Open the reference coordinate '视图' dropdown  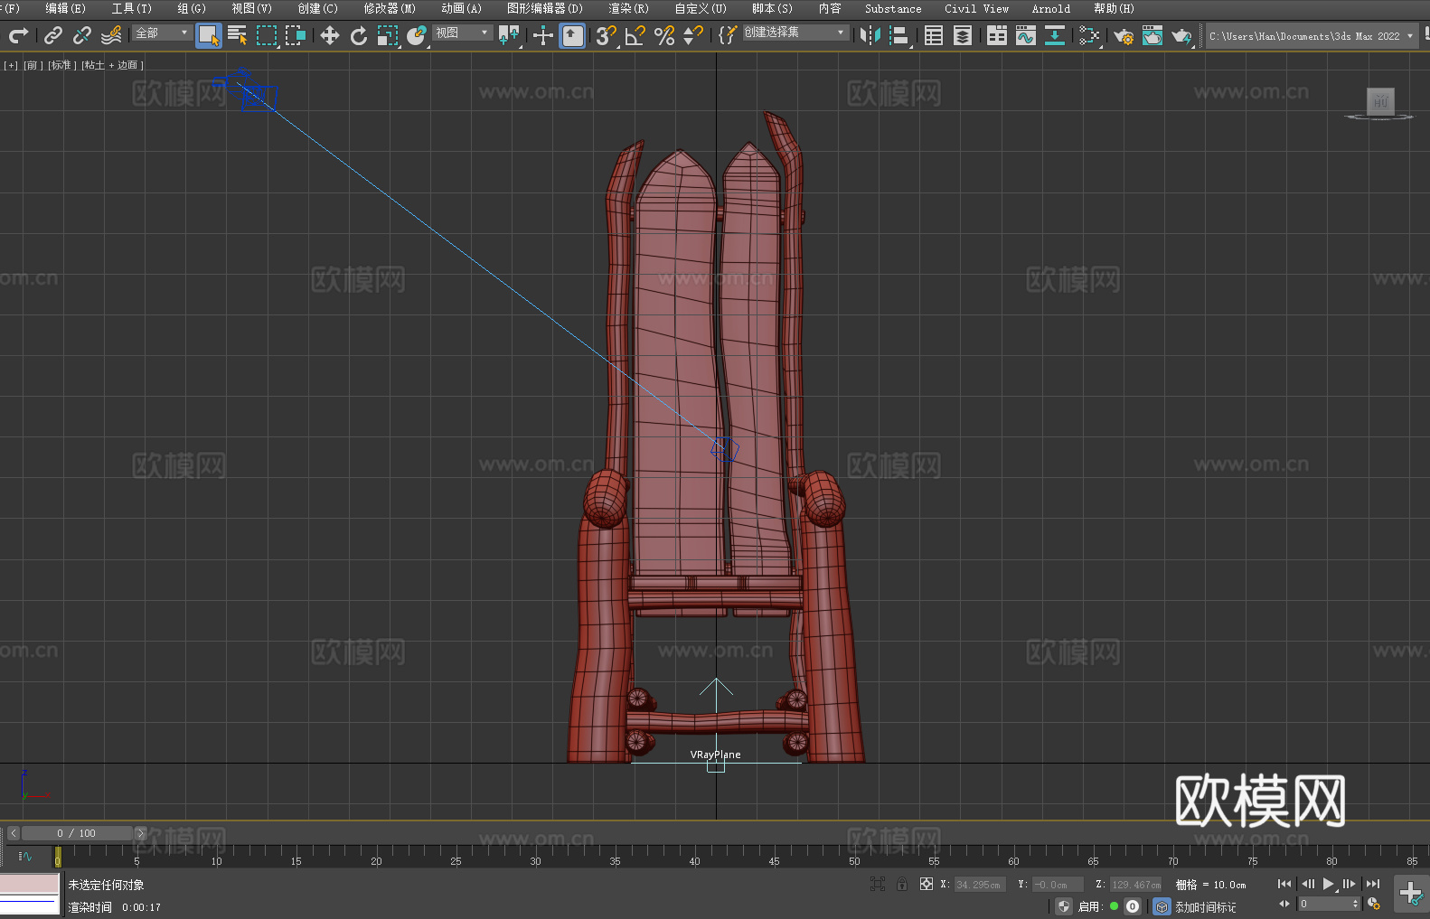tap(462, 33)
